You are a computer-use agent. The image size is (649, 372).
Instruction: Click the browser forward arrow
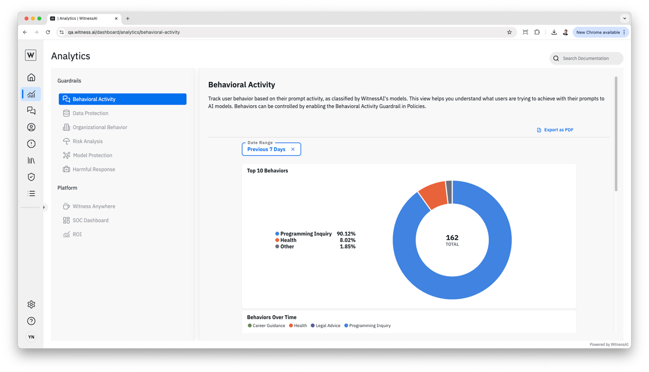36,32
